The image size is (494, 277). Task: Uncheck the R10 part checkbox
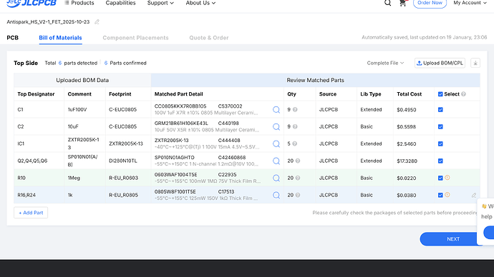[440, 178]
